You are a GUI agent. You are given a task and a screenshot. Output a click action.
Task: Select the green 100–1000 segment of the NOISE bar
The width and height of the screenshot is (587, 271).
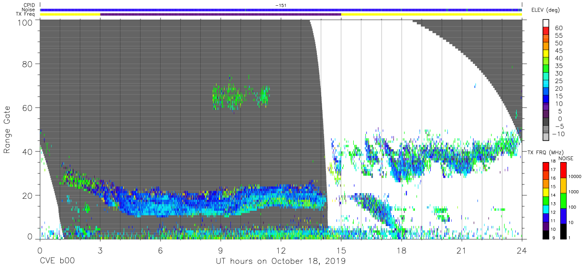pyautogui.click(x=564, y=200)
